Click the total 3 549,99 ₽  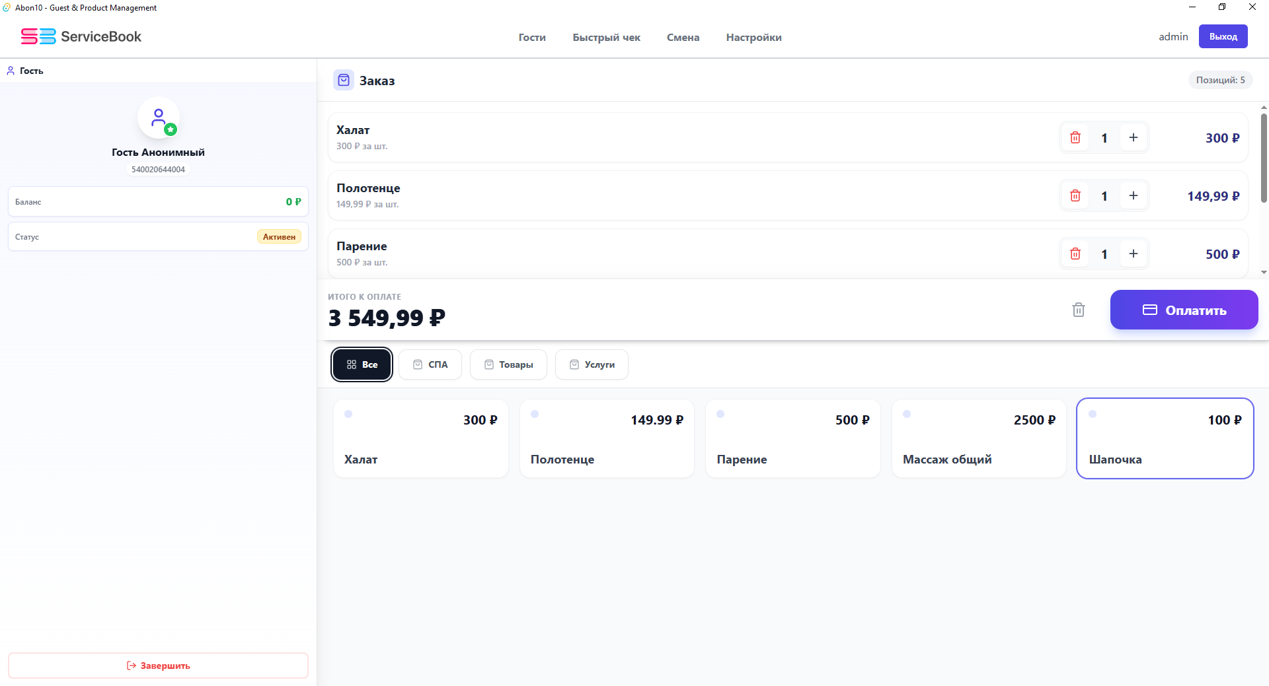(387, 318)
